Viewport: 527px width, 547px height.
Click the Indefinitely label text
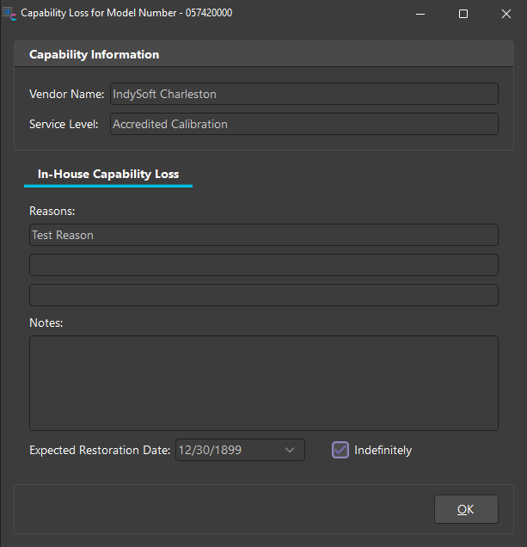pyautogui.click(x=383, y=450)
